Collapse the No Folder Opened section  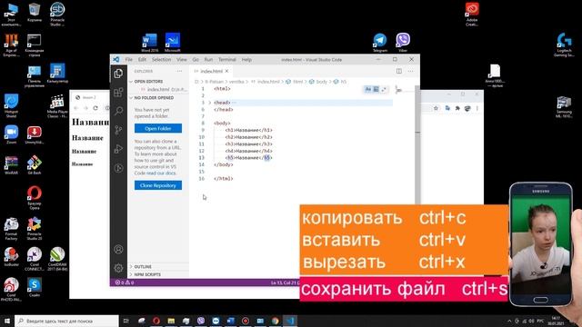154,97
